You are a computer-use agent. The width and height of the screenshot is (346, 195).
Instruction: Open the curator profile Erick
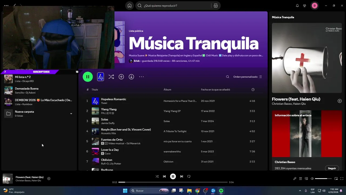point(137,61)
